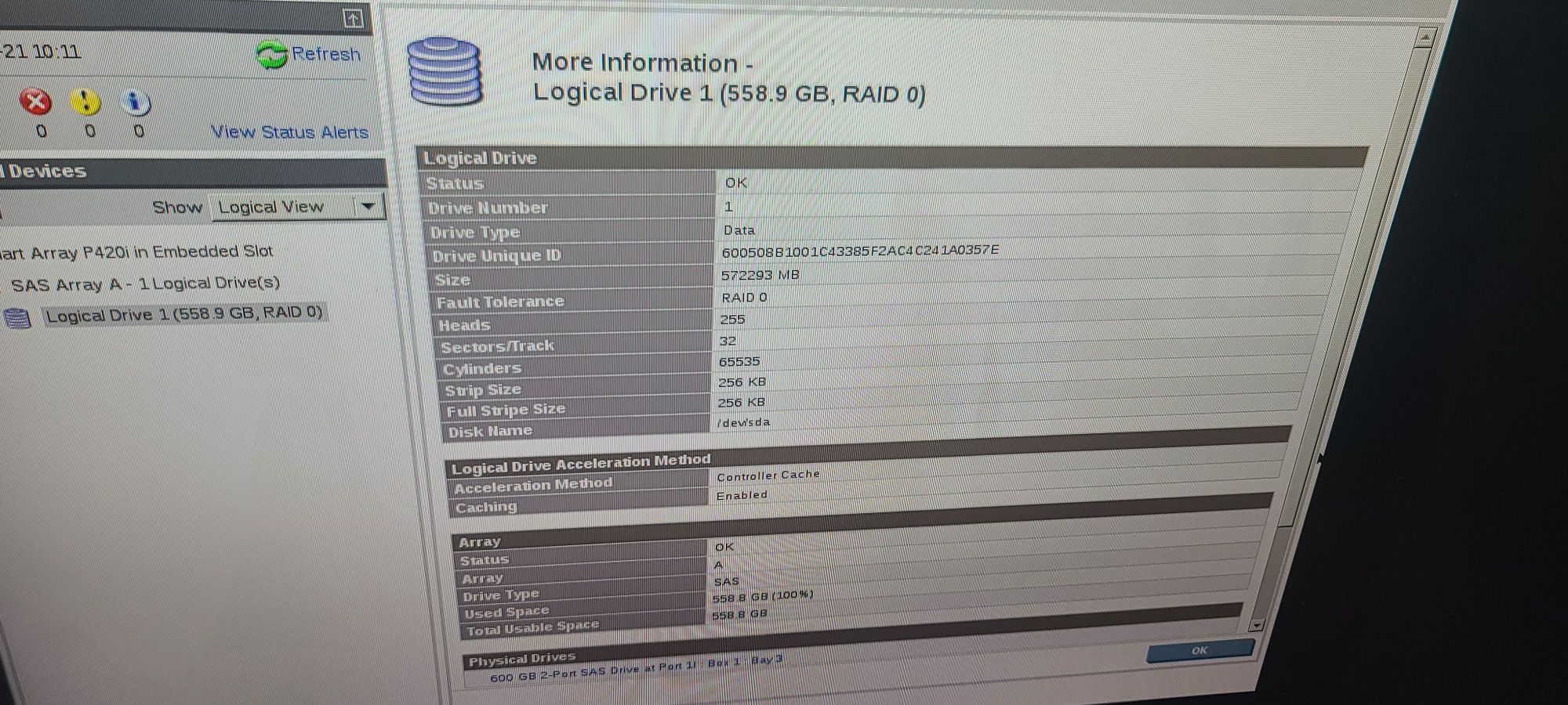1568x705 pixels.
Task: Click the Used Space 558.8 GB (100%) value
Action: [762, 597]
